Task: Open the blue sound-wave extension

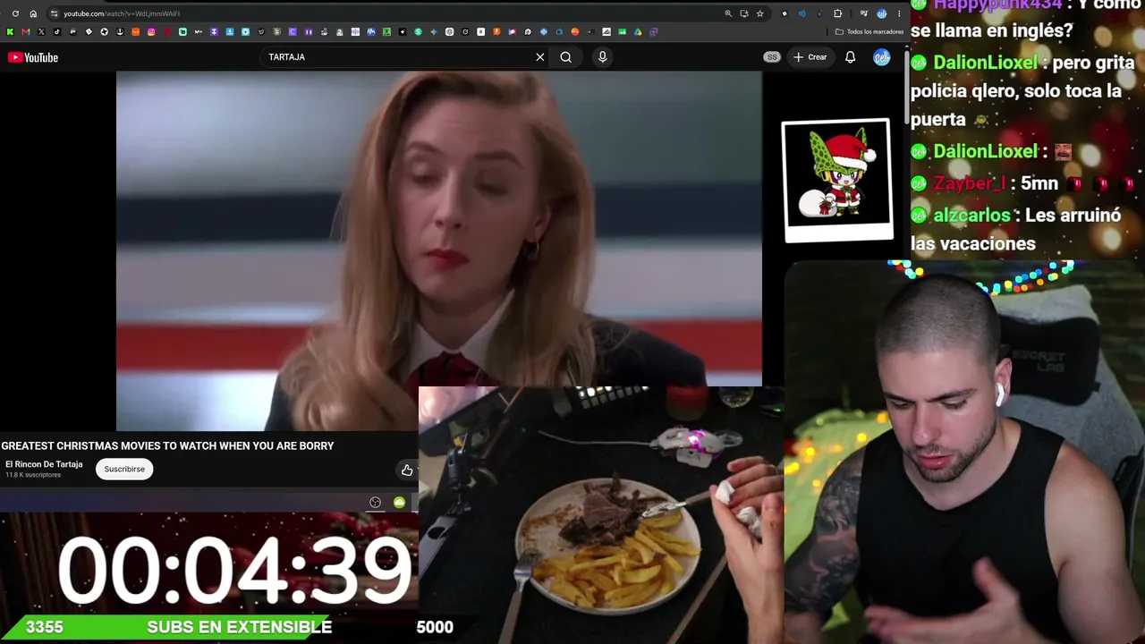Action: (x=801, y=13)
